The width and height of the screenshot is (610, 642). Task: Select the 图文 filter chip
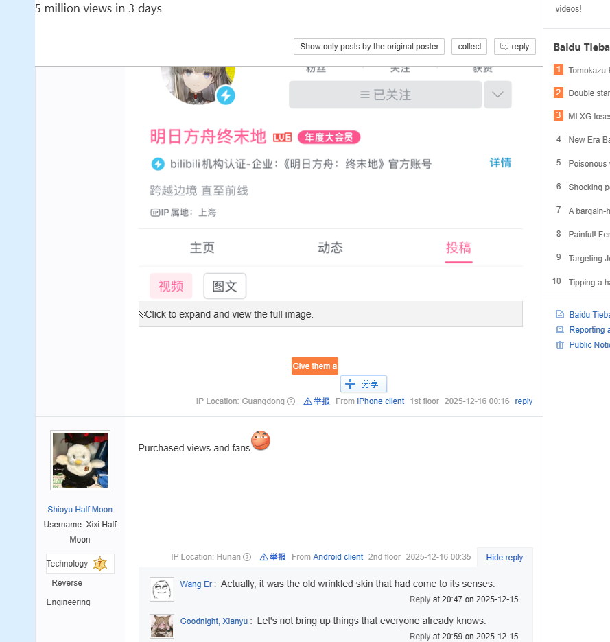[x=224, y=286]
